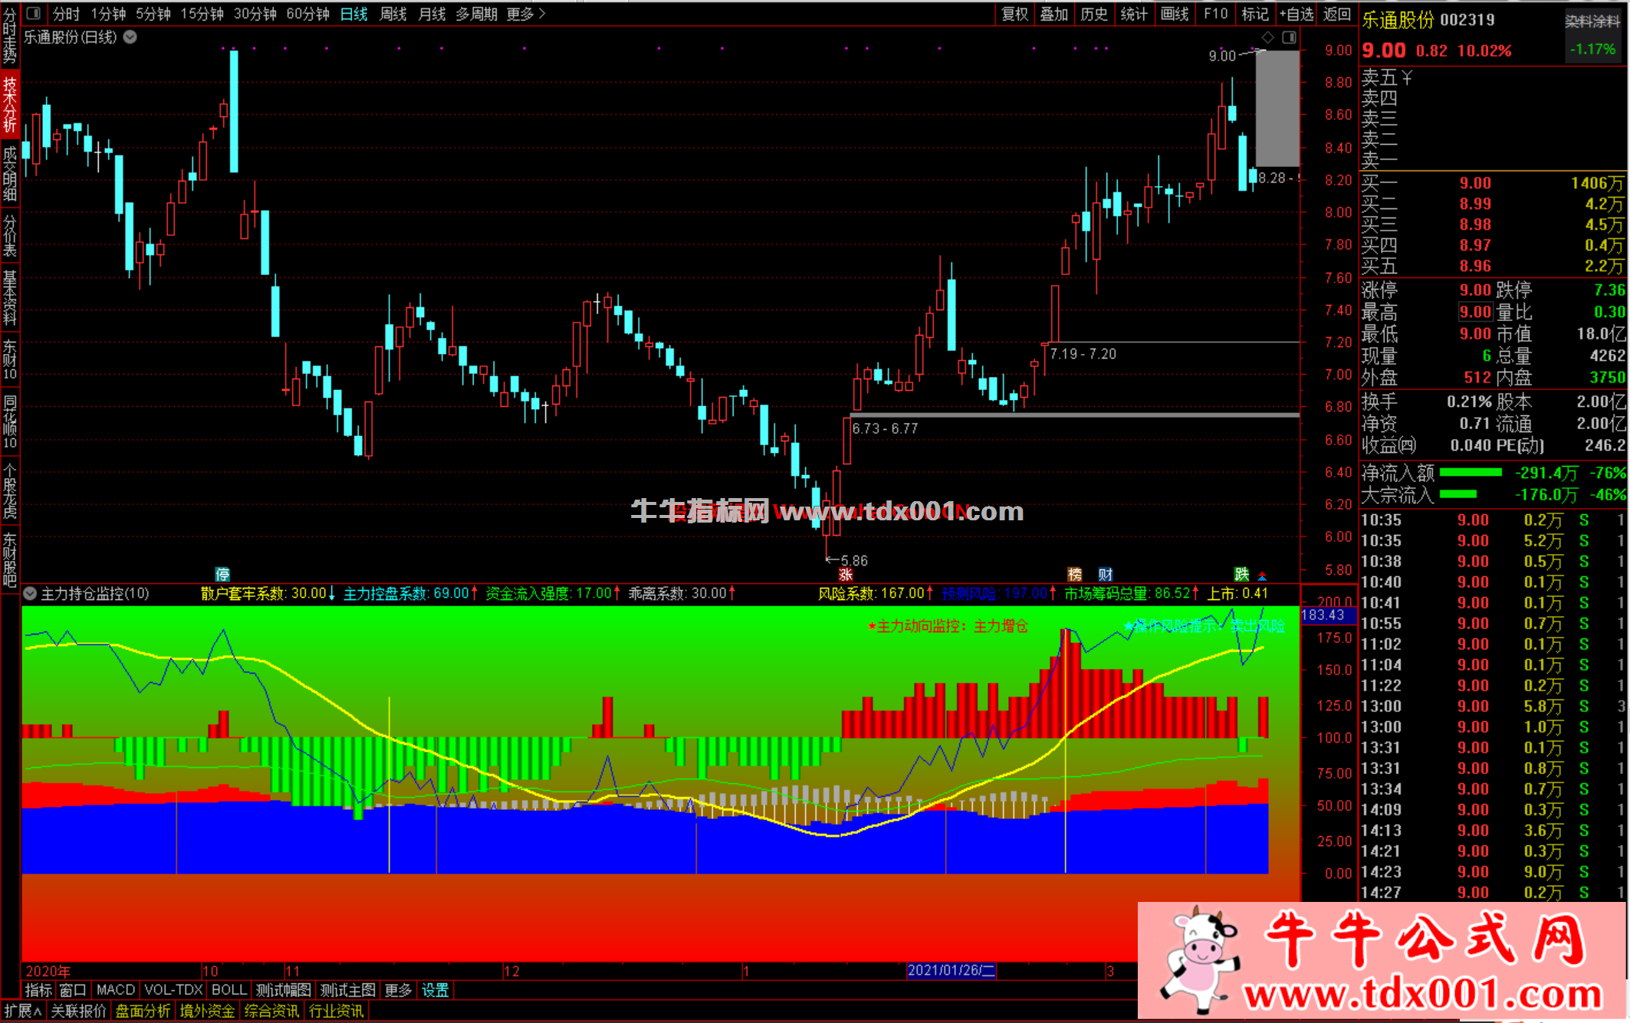Select the 测试幅图 indicator tab
Viewport: 1630px width, 1023px height.
tap(284, 990)
